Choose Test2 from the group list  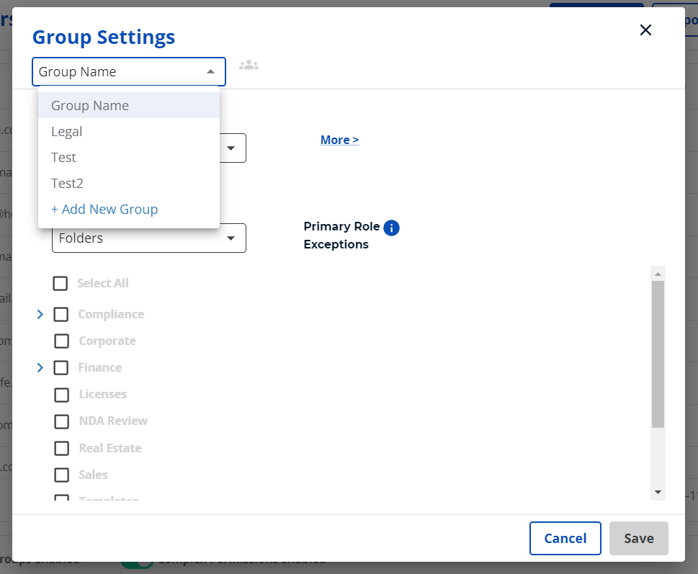pyautogui.click(x=129, y=183)
